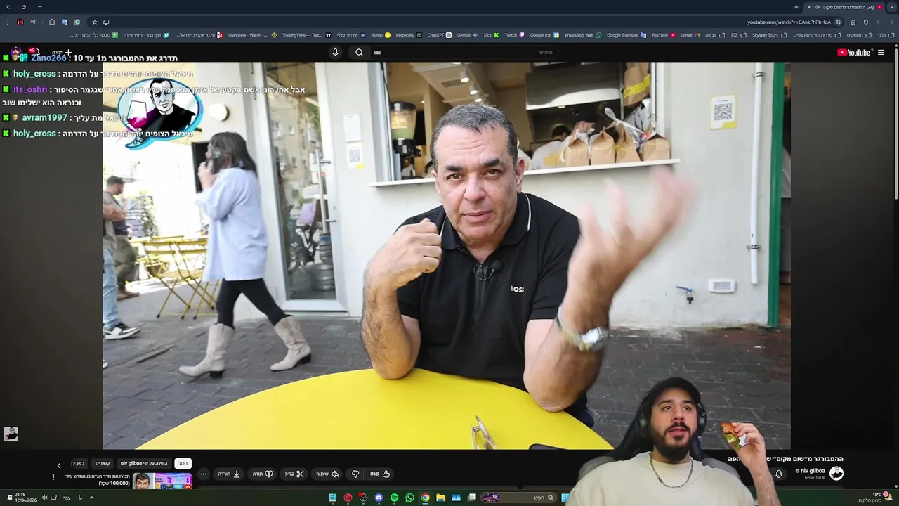Click username its_oshri in chat overlay

(30, 89)
